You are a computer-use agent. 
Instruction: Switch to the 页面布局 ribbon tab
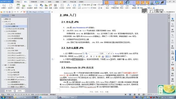(x=34, y=2)
